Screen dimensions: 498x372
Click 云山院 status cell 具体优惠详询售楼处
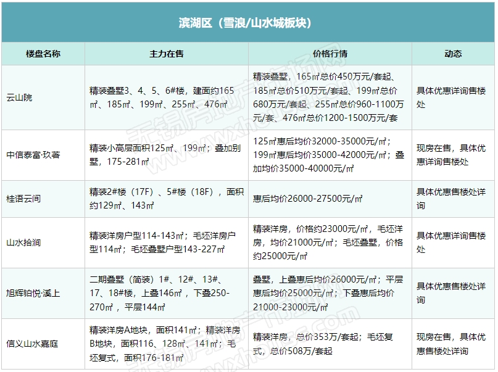454,97
